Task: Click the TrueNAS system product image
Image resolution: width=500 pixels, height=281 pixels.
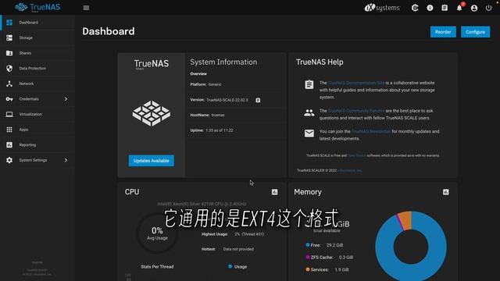Action: click(x=151, y=113)
